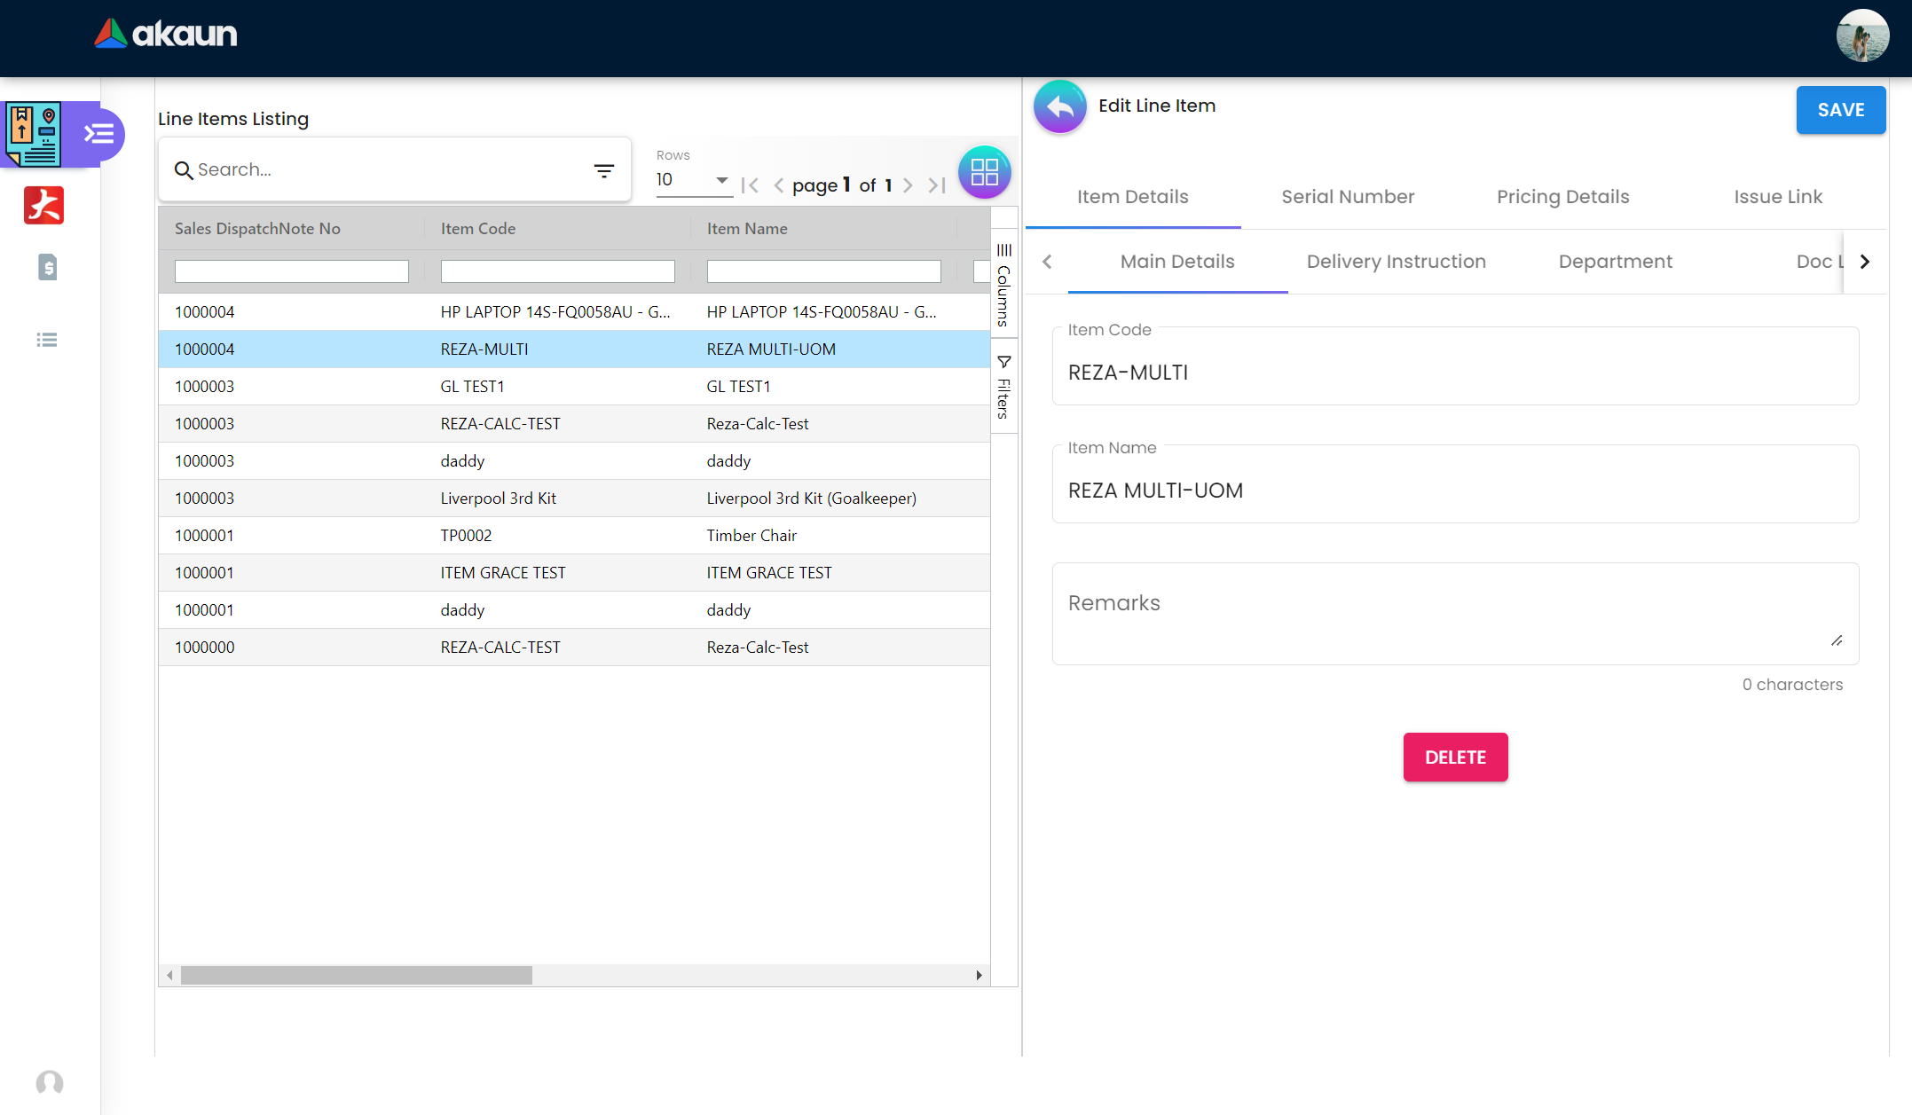Image resolution: width=1912 pixels, height=1115 pixels.
Task: Click the horizontal scrollbar under table
Action: [x=356, y=975]
